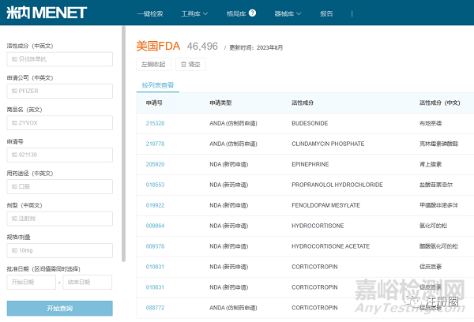
Task: Focus the 商品名 input field
Action: [x=59, y=122]
